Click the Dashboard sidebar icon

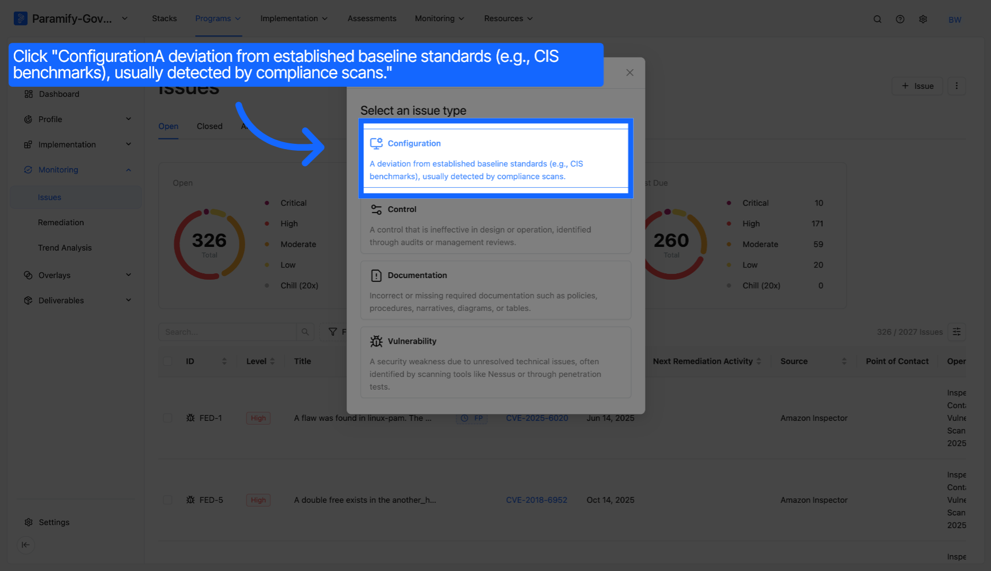[29, 94]
